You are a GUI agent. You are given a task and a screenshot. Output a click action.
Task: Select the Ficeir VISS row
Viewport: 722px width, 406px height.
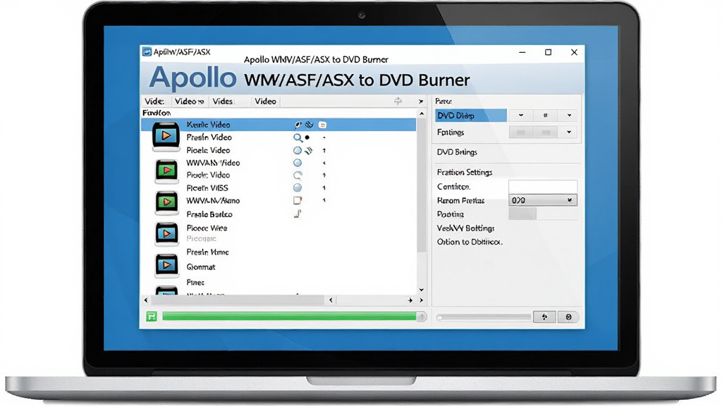click(279, 187)
